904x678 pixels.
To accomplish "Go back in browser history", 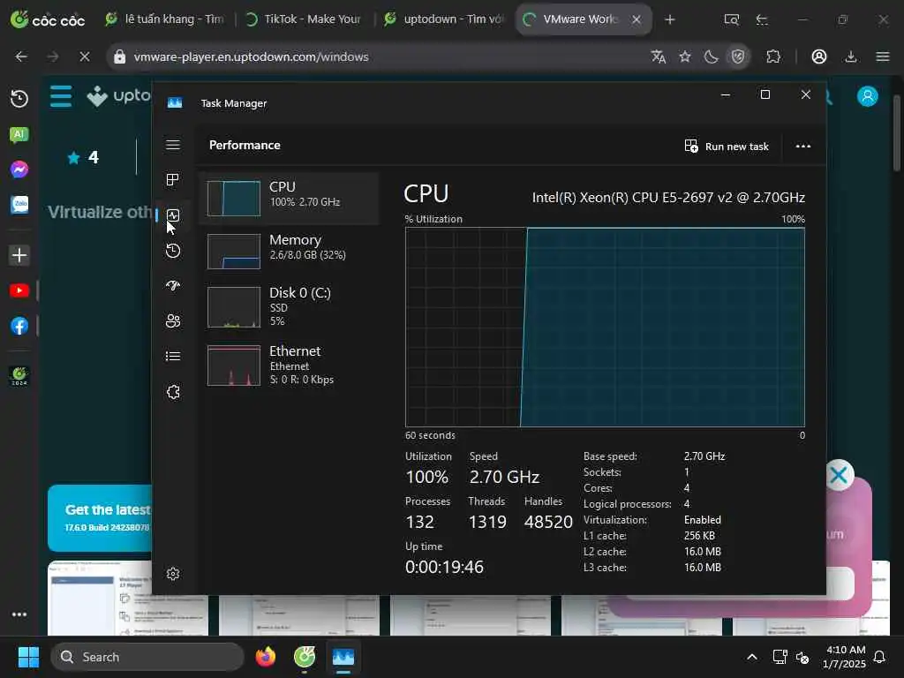I will (21, 56).
